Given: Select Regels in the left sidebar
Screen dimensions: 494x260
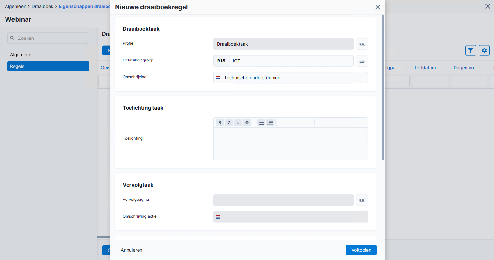Looking at the screenshot, I should (x=48, y=66).
